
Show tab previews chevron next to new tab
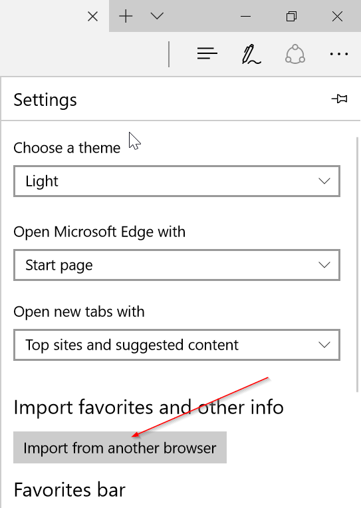157,15
